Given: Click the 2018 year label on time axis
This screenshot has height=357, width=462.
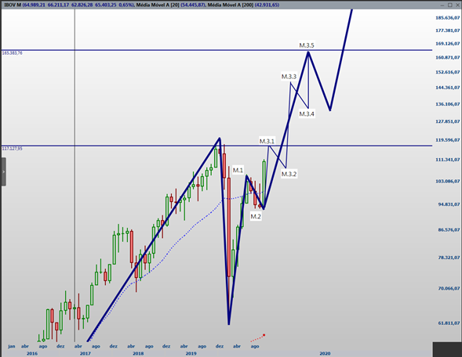Looking at the screenshot, I should 138,353.
